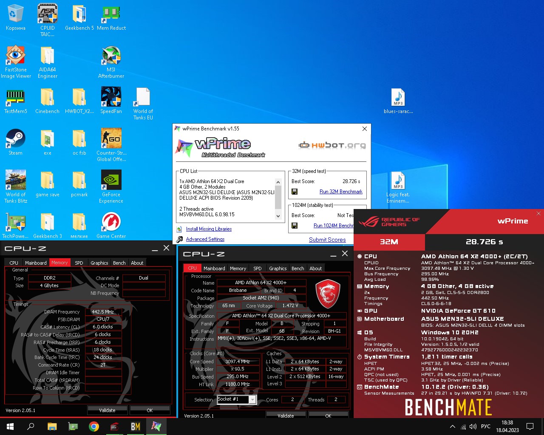Launch the TestMem5 desktop shortcut

coord(16,101)
